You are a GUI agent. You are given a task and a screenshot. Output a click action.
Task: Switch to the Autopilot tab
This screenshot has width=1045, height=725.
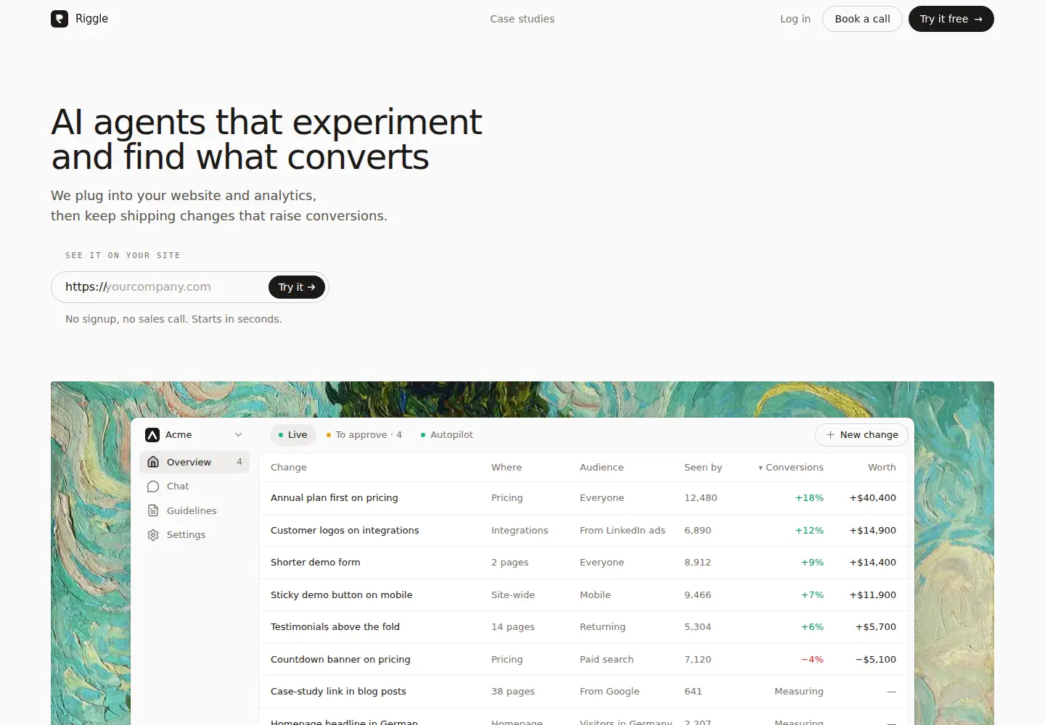pyautogui.click(x=447, y=435)
